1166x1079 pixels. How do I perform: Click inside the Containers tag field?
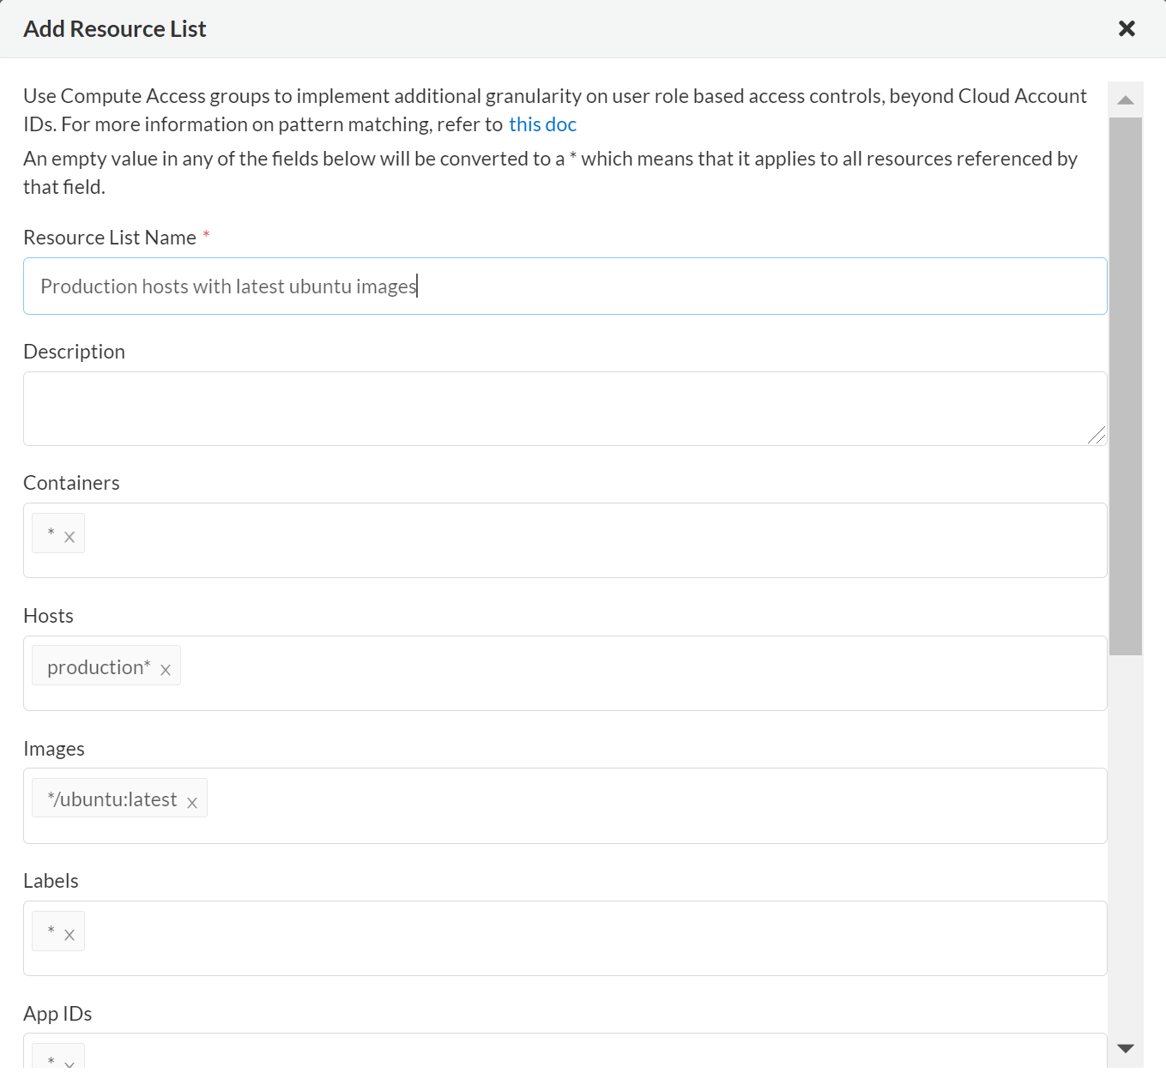(x=565, y=540)
